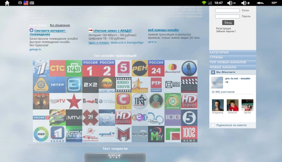Open the Регистрация link
This screenshot has width=282, height=162.
[223, 28]
